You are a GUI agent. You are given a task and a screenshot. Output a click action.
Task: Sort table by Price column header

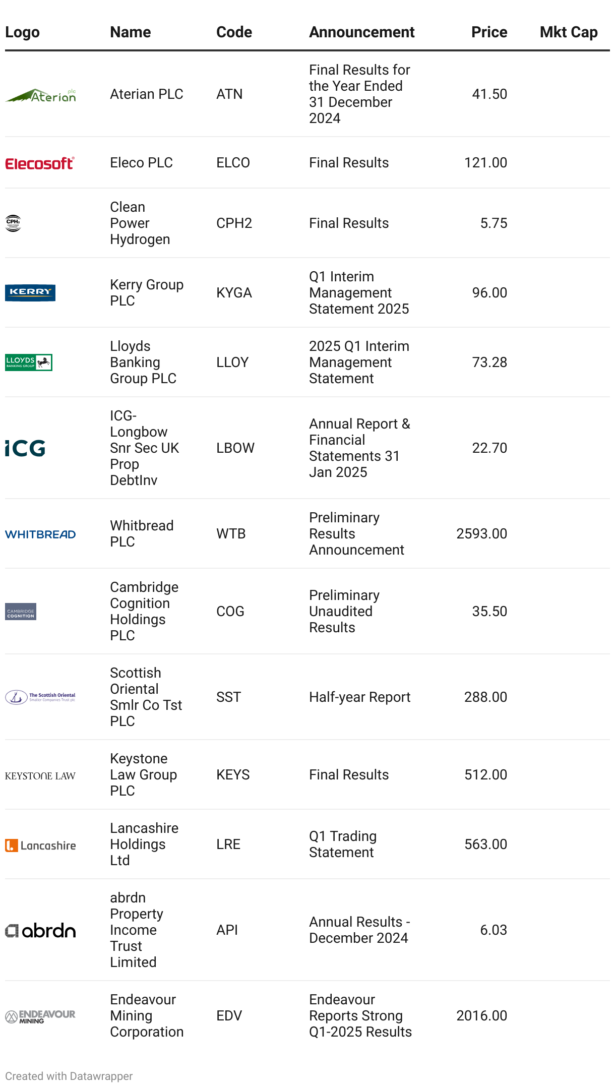point(489,32)
